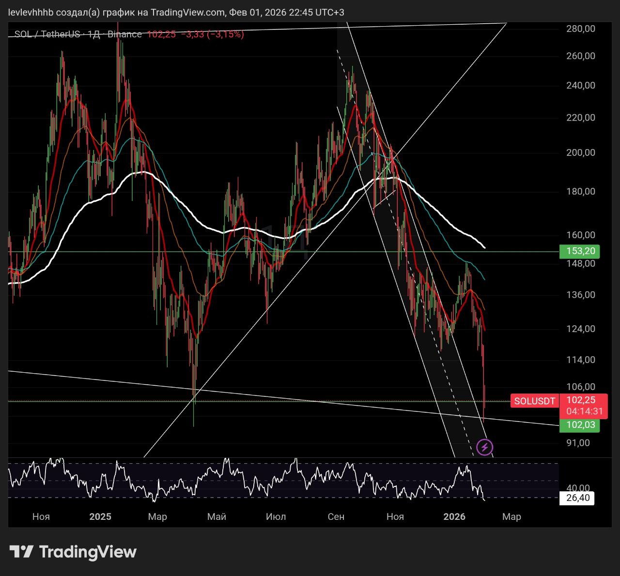
Task: Click the purple lightning bolt icon
Action: click(x=485, y=447)
